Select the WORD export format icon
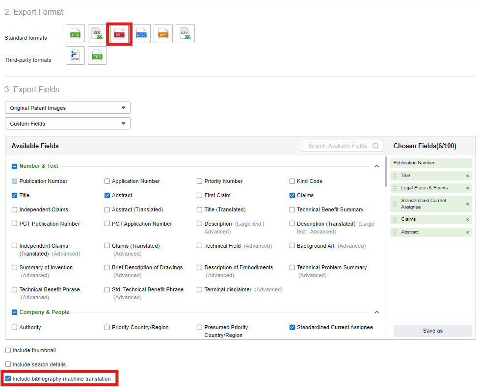 (141, 33)
